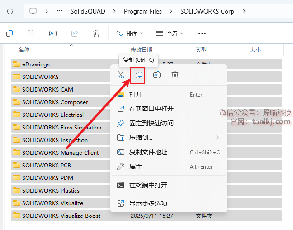Navigate to SolidSQUAD breadcrumb
The height and width of the screenshot is (230, 293).
point(88,11)
